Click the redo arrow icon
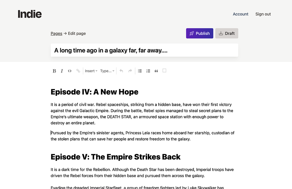This screenshot has height=189, width=292. [x=130, y=71]
